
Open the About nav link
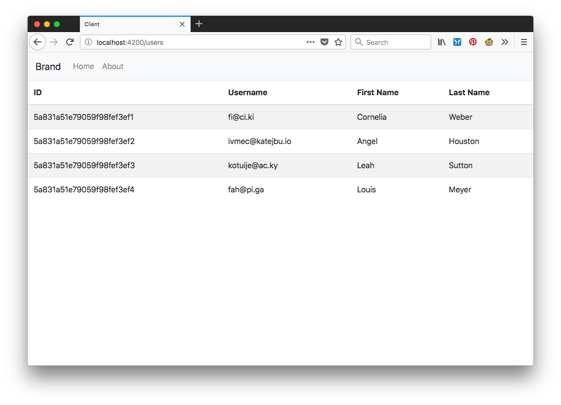point(113,67)
